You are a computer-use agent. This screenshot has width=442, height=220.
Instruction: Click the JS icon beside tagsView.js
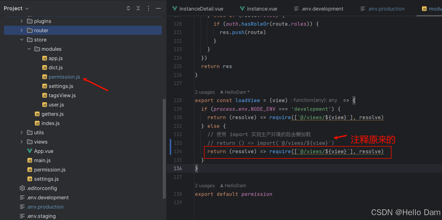click(45, 96)
